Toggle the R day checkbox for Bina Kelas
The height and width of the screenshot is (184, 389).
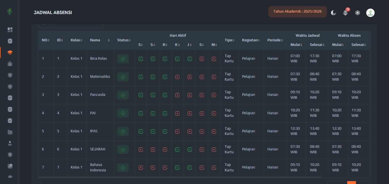165,59
